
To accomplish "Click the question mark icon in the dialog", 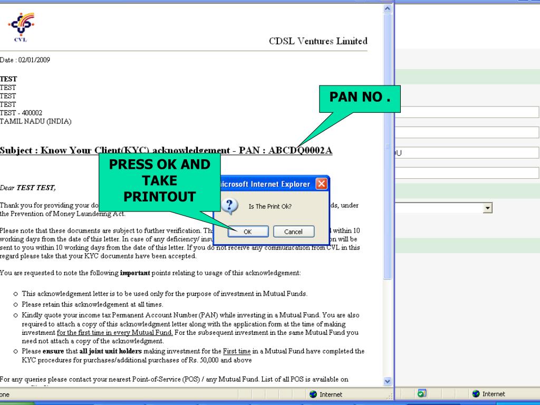I will [229, 206].
